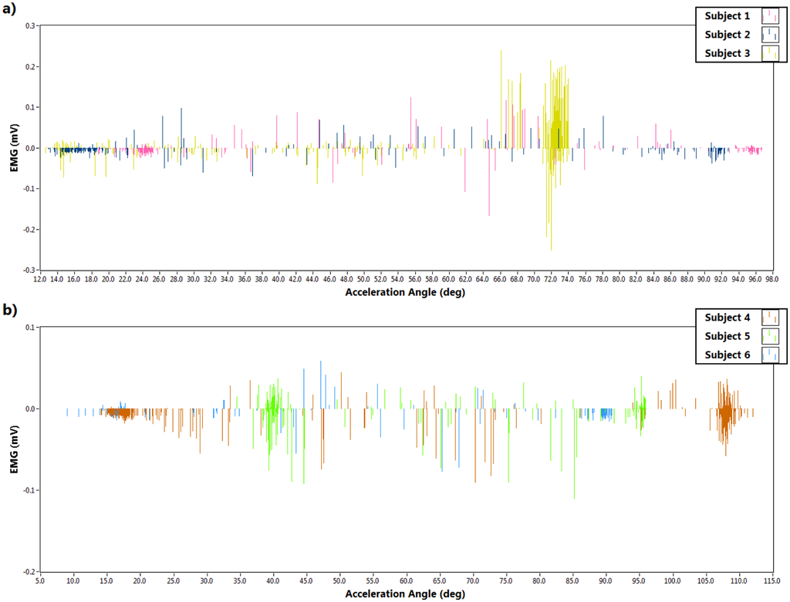This screenshot has height=602, width=790.
Task: Click the Subject 3 yellow plot sample icon
Action: coord(769,53)
